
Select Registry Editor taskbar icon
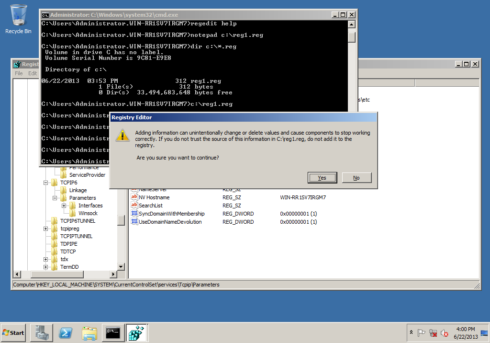[137, 332]
